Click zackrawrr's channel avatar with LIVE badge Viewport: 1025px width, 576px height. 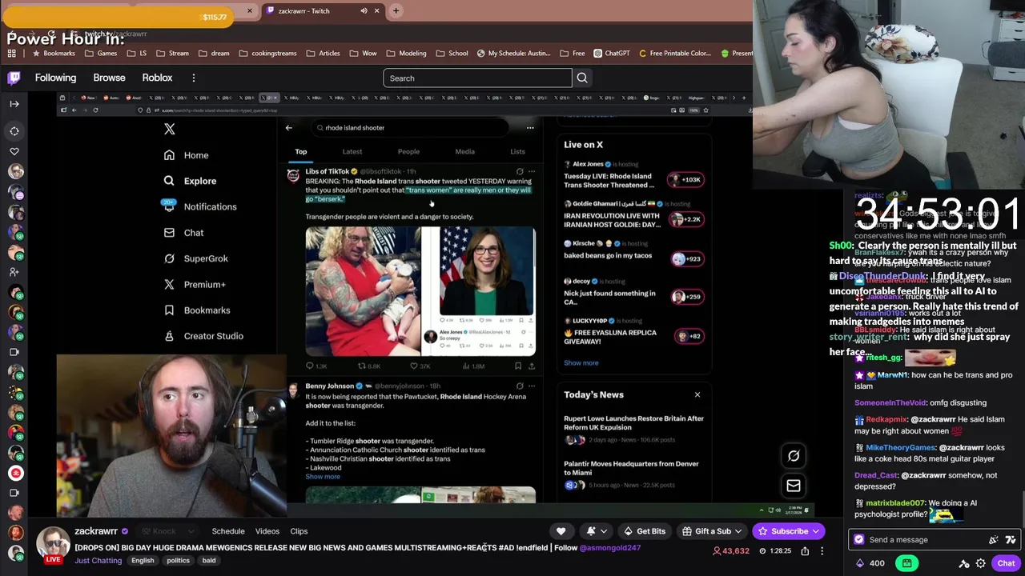coord(53,545)
